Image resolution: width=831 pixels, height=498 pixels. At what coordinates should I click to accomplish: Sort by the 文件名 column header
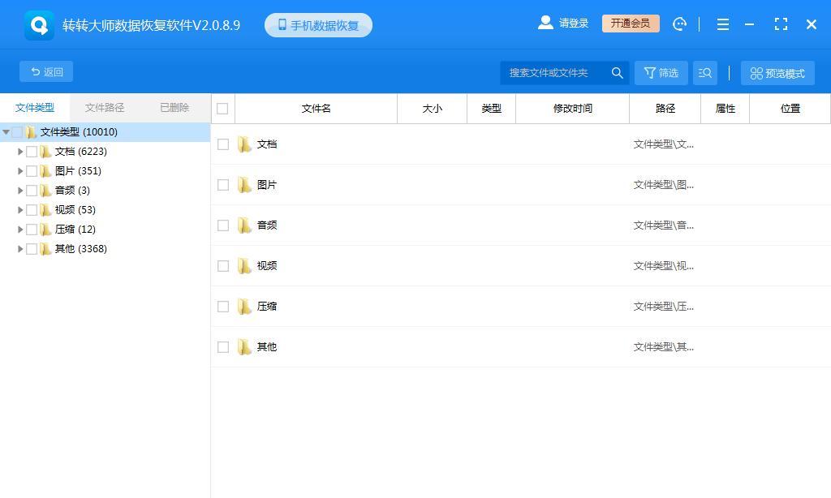pos(316,109)
